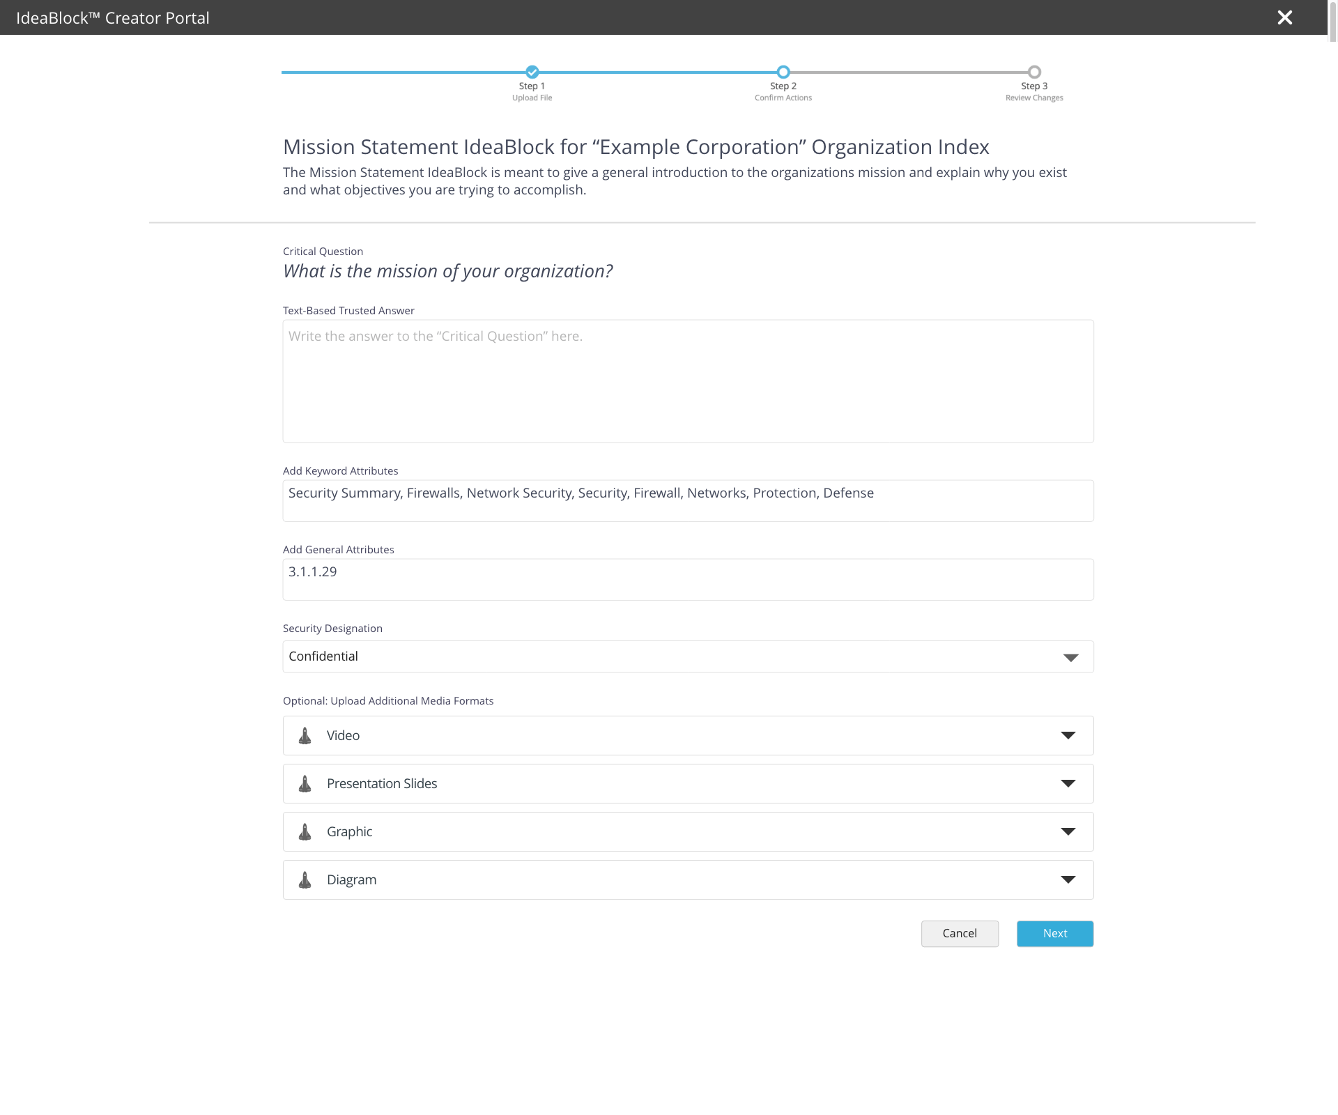Expand the Diagram upload section arrow
1338x1115 pixels.
point(1068,879)
